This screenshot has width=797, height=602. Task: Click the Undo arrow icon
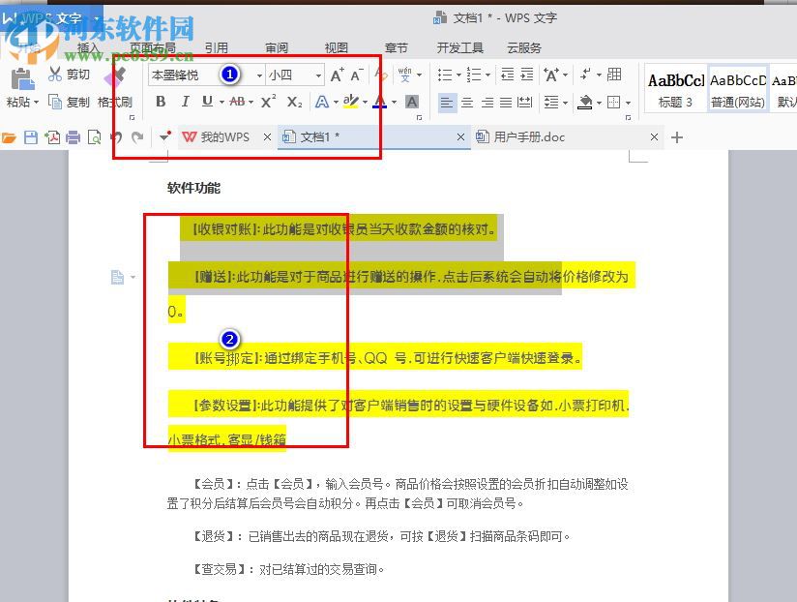[117, 137]
